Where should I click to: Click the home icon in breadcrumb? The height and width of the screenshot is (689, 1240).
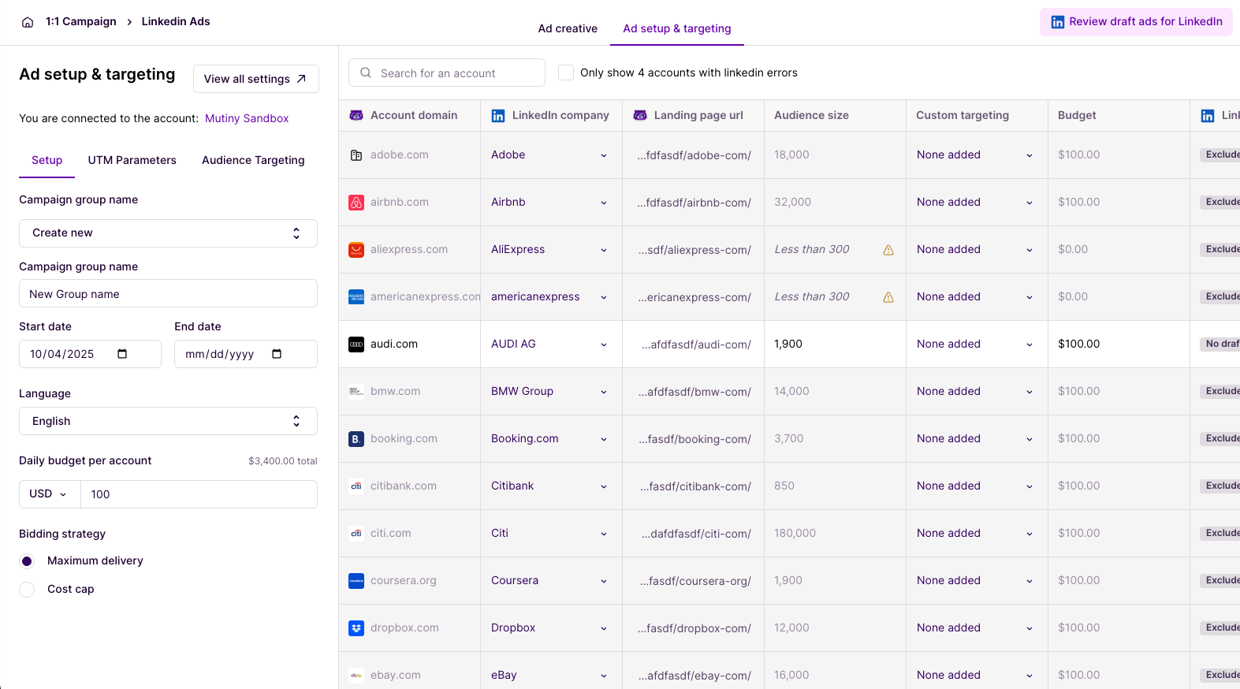[28, 22]
